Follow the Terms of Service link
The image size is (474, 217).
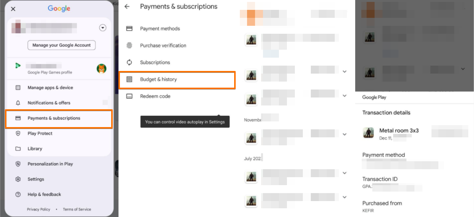tap(77, 209)
